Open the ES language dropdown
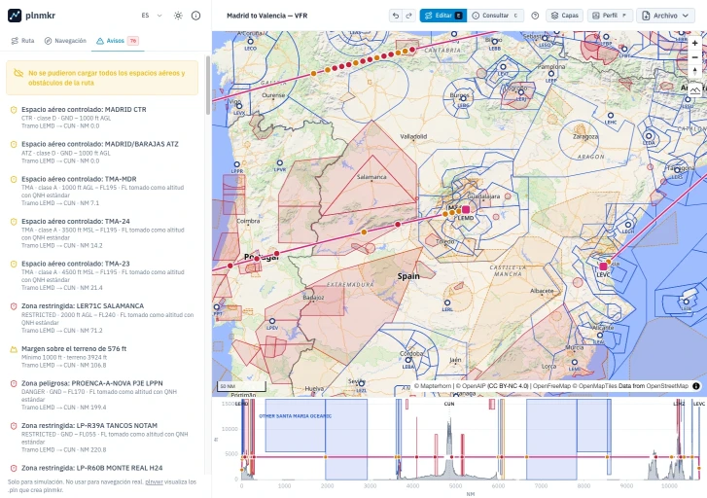This screenshot has height=498, width=707. coord(152,16)
